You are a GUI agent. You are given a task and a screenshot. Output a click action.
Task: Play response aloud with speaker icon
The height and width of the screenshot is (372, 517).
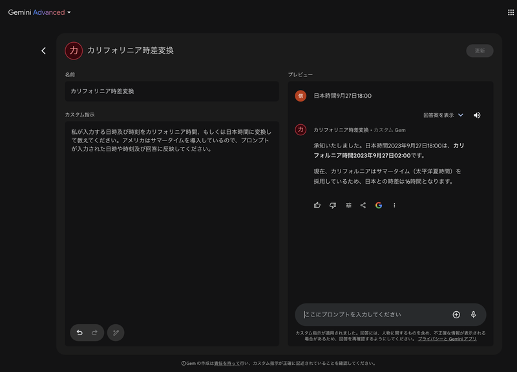point(477,115)
